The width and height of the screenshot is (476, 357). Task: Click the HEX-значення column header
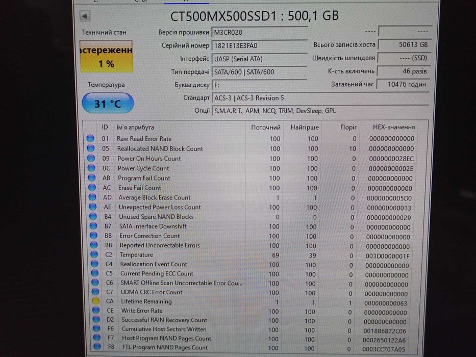coord(394,127)
